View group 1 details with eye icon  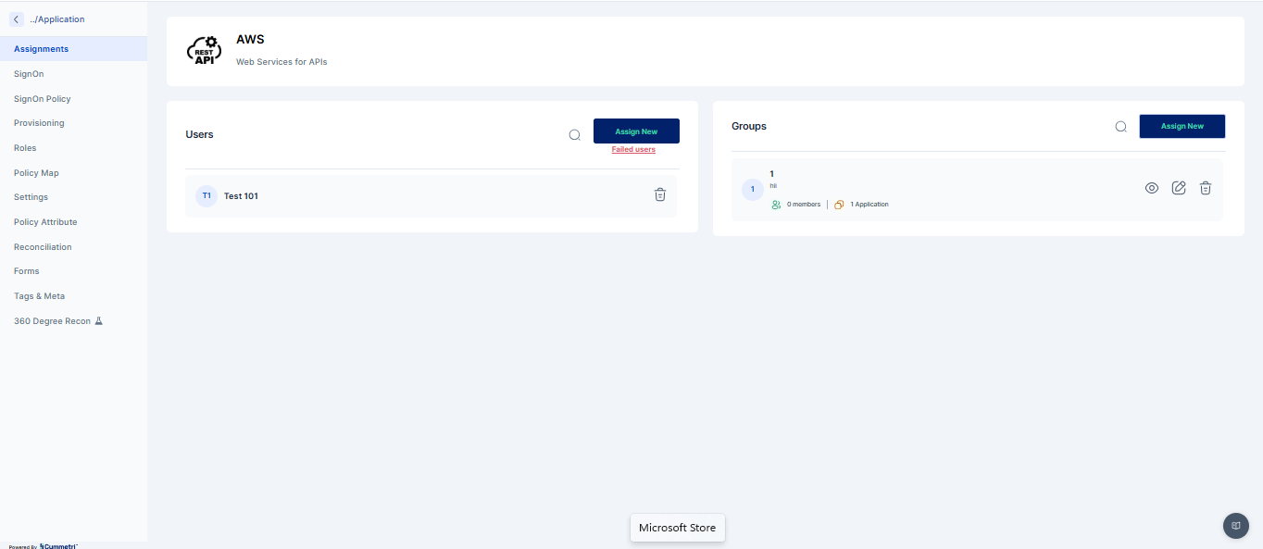click(1152, 188)
